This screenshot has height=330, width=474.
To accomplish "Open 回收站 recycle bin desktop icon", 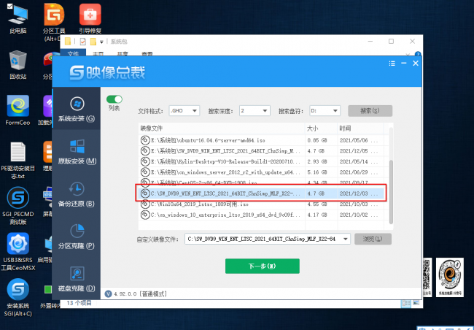I will tap(18, 65).
